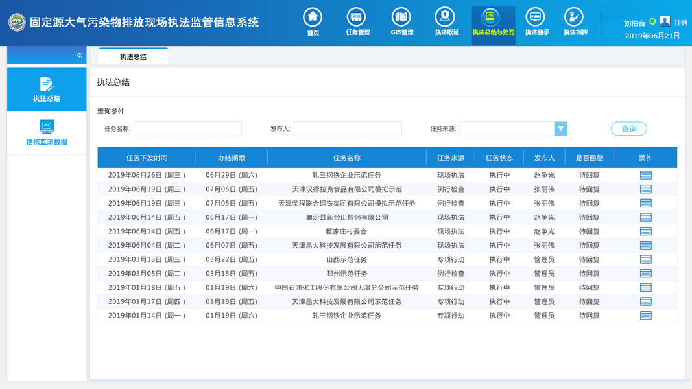Open 便携监测数据 in the sidebar
Screen dimensions: 692x389
(47, 133)
